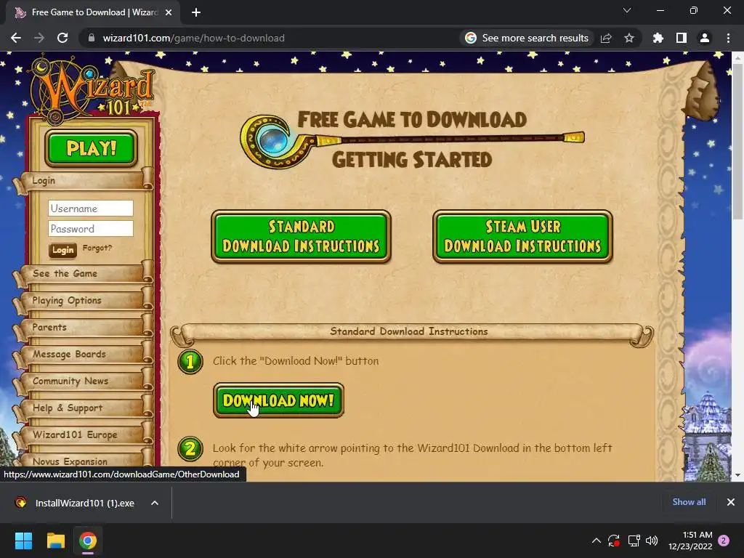
Task: Click the page vertical scrollbar
Action: pyautogui.click(x=737, y=140)
